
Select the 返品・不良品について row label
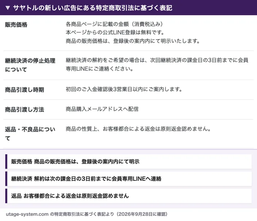pos(30,134)
